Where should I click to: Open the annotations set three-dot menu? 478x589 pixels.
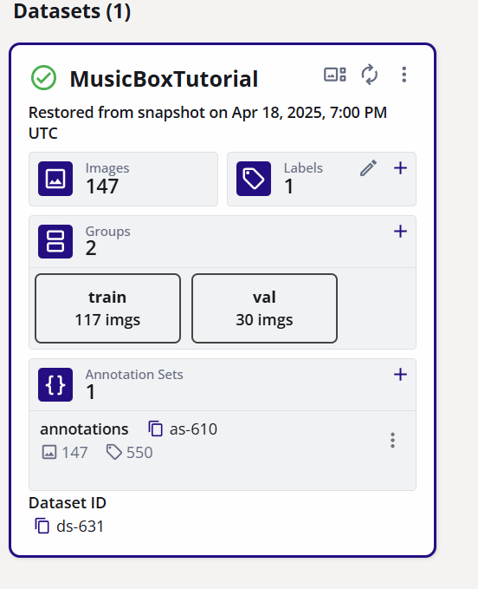(392, 441)
